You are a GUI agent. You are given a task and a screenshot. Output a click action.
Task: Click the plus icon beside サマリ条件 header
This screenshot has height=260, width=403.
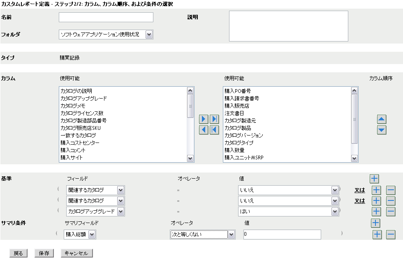[375, 223]
